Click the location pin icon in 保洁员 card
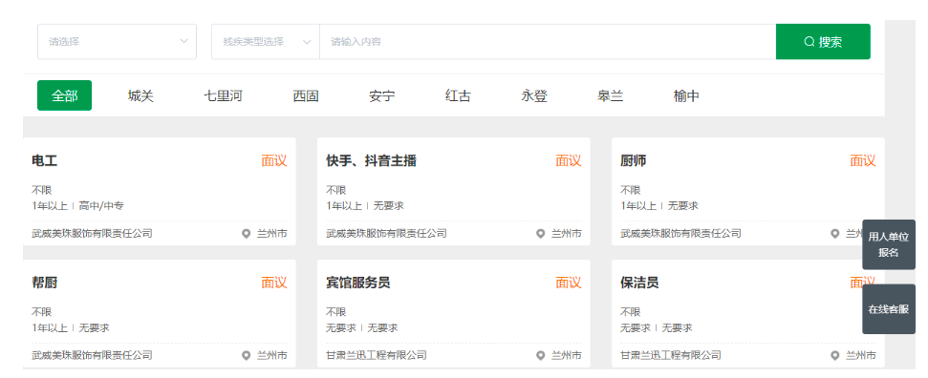Viewport: 928px width, 378px height. click(834, 355)
